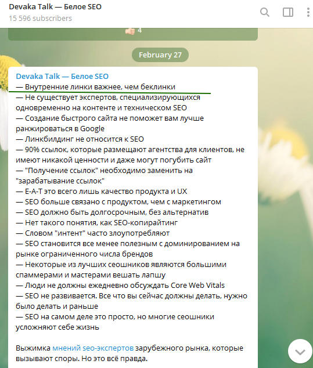
Task: Click 'SEO больше связано с продуктом' line
Action: [x=118, y=202]
